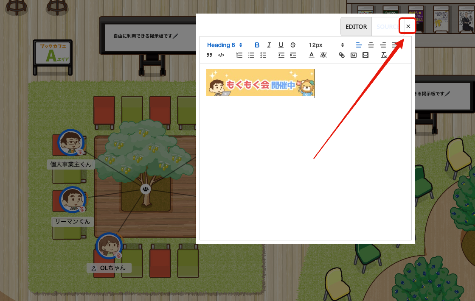Insert a blockquote
This screenshot has height=301, width=475.
tap(209, 55)
